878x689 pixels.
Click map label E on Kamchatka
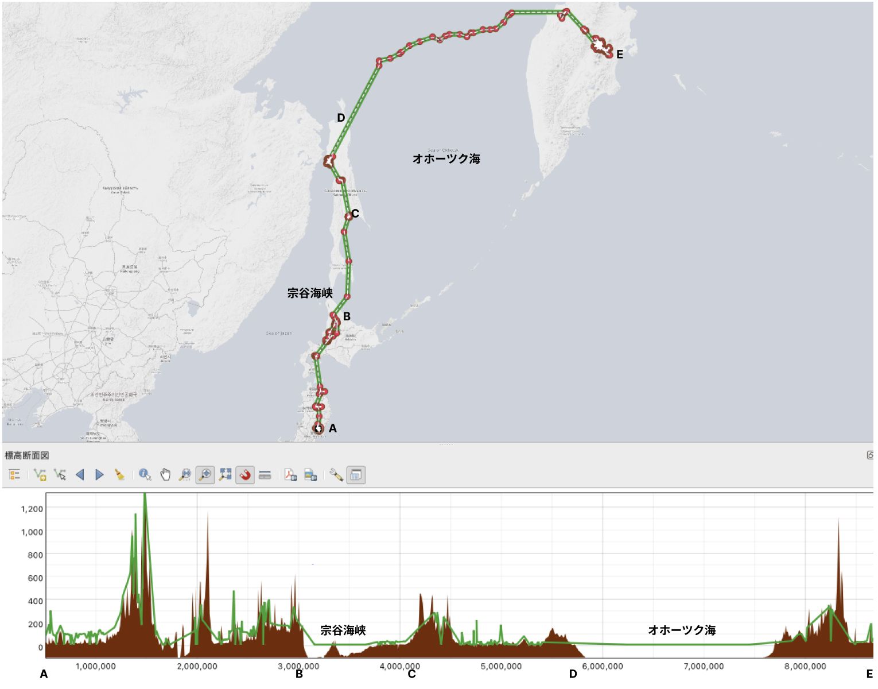(620, 55)
